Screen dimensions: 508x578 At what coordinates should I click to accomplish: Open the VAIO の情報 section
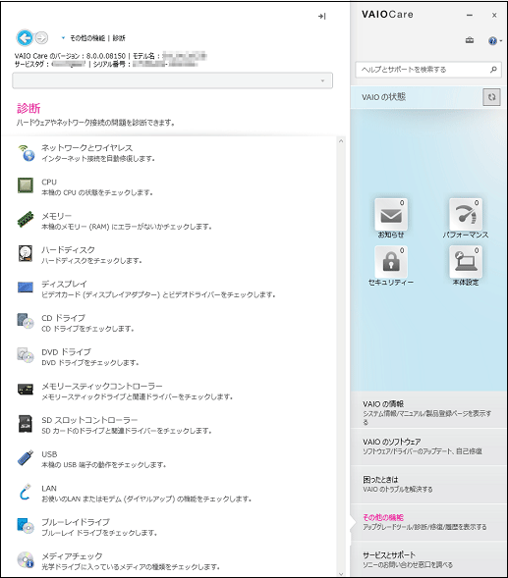428,409
